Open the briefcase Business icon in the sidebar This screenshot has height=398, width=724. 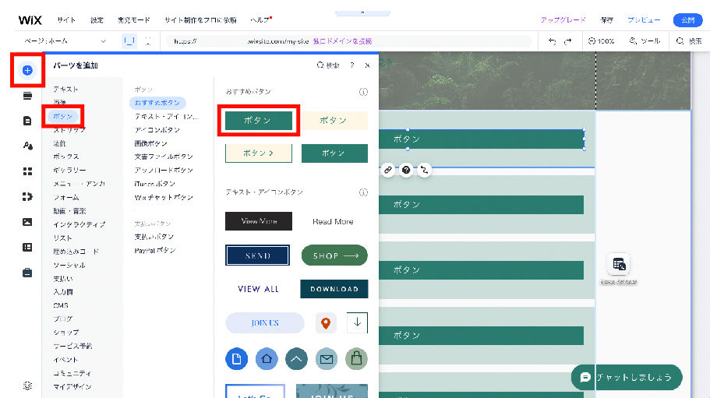point(27,273)
